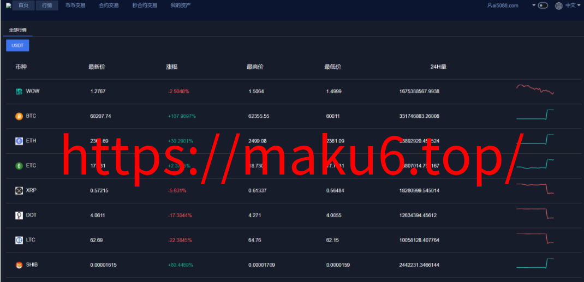Click WOW highest price 1.5064
Viewport: 584px width, 282px height.
coord(256,92)
